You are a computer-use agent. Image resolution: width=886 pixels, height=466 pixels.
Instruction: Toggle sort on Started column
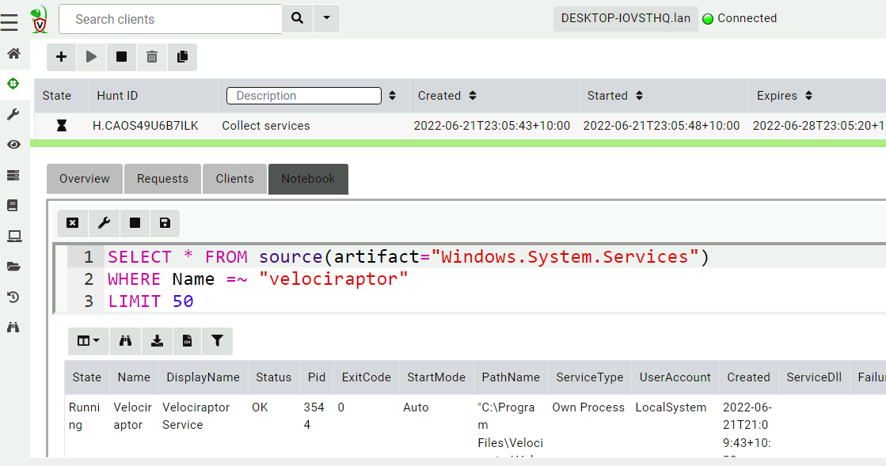[640, 96]
